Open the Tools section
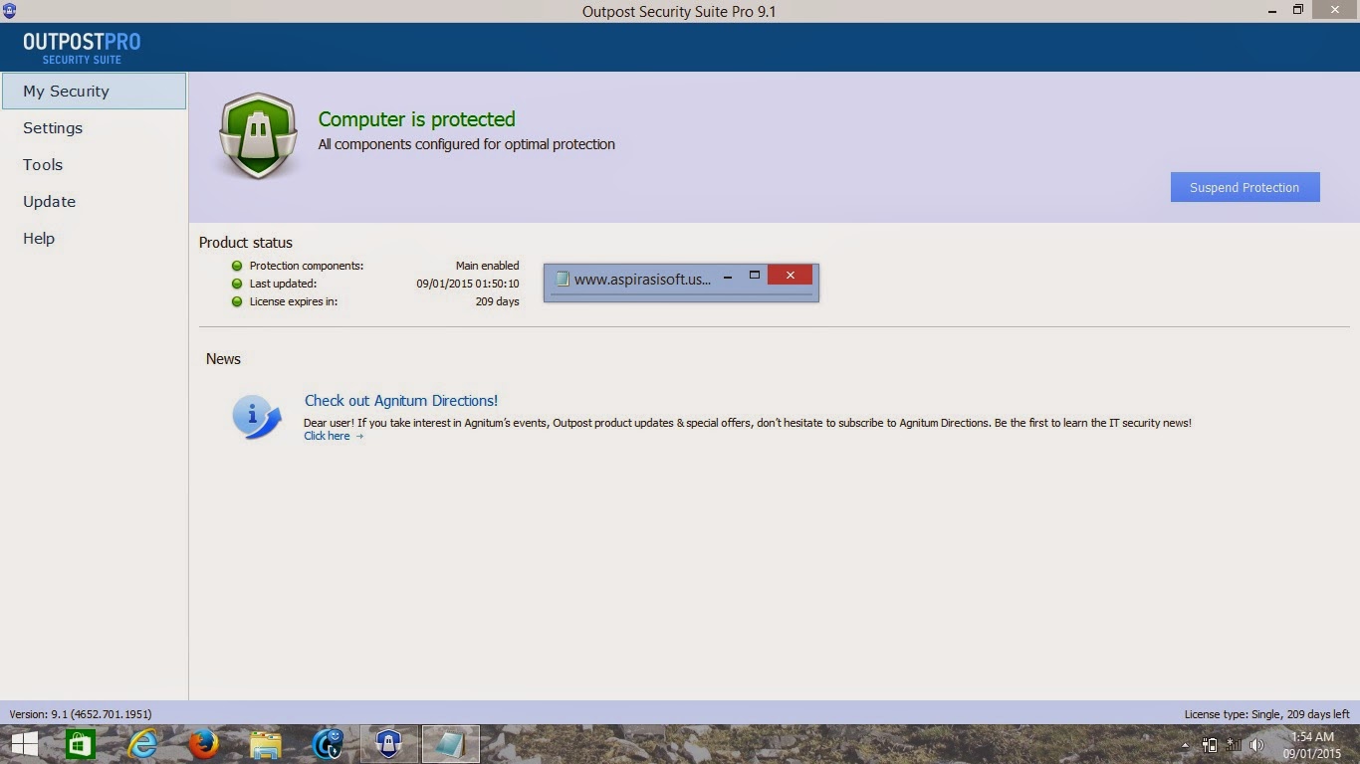This screenshot has width=1360, height=764. coord(43,164)
